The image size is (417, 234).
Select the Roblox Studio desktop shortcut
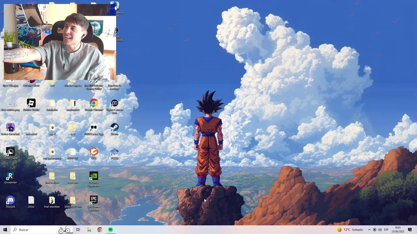pos(31,105)
